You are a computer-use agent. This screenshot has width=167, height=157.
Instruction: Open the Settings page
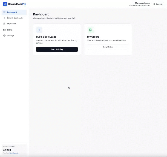(x=15, y=35)
